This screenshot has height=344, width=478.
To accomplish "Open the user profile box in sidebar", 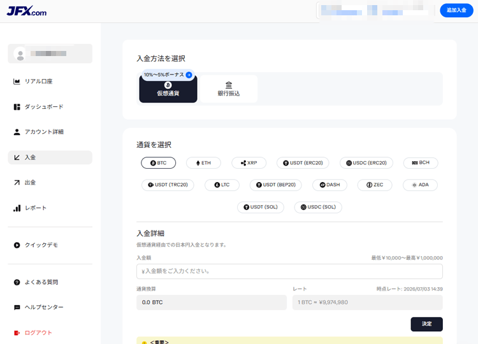I will (x=50, y=54).
